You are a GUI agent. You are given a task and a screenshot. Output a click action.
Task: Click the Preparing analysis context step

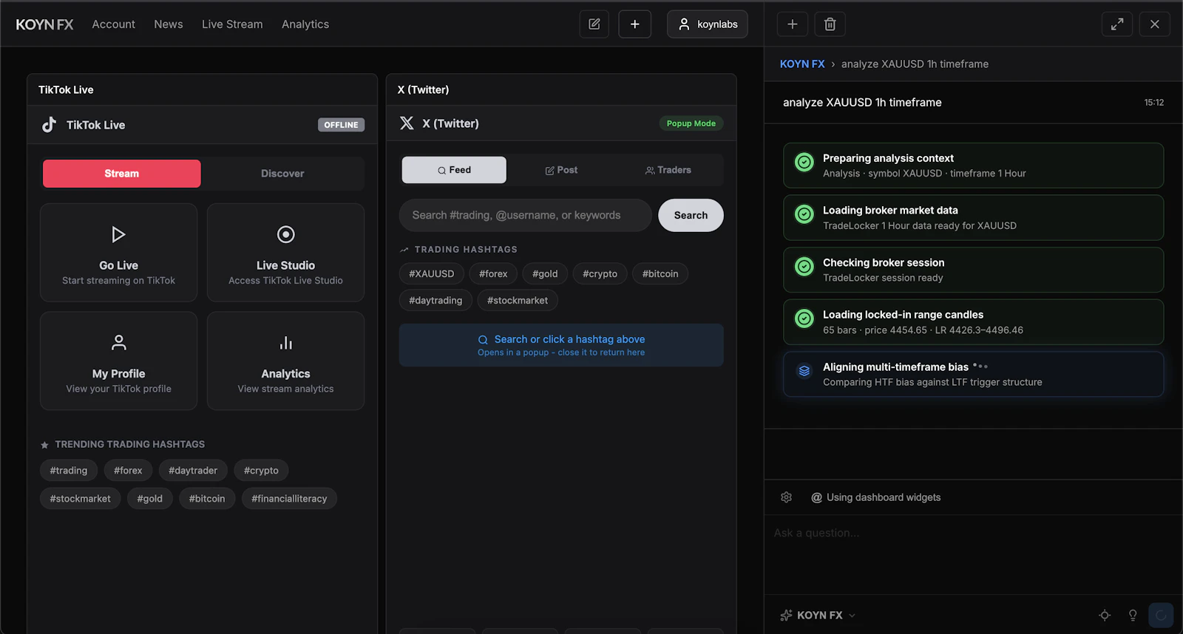[x=973, y=166]
